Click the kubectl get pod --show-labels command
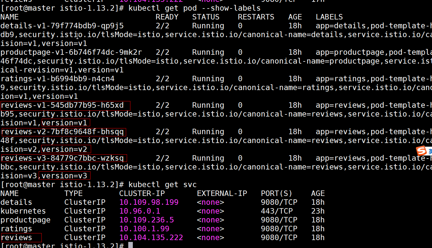 194,8
